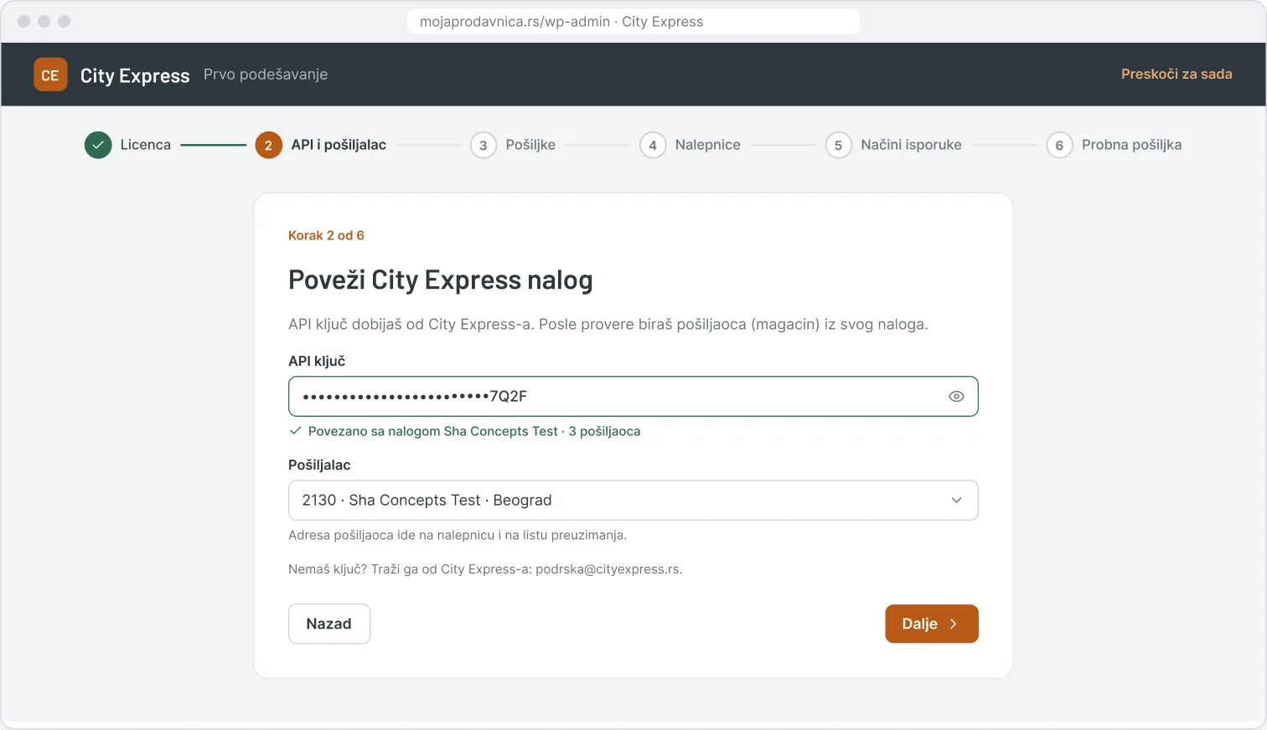Click the browser address bar

click(x=633, y=22)
